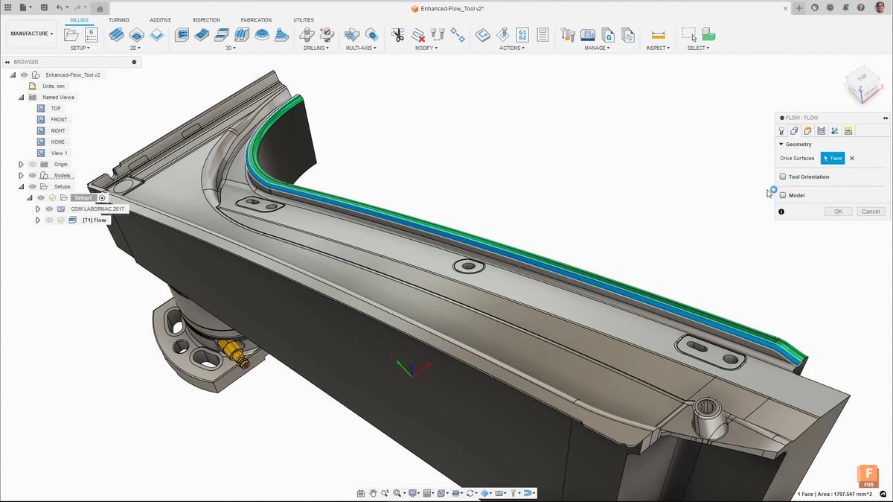Click the Face drive surfaces selection button
893x502 pixels.
833,158
